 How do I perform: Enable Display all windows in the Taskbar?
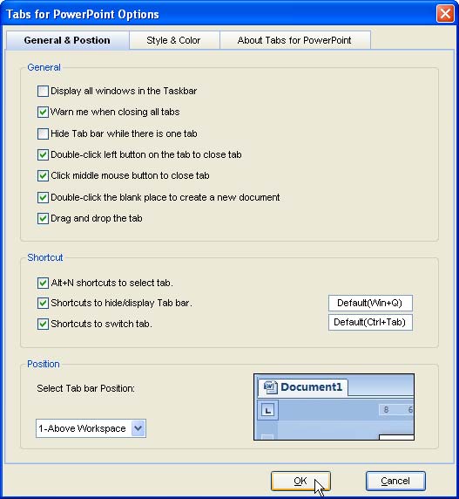coord(43,91)
